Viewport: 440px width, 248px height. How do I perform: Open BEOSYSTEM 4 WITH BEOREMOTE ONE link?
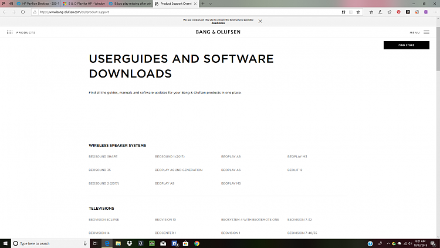tap(250, 220)
